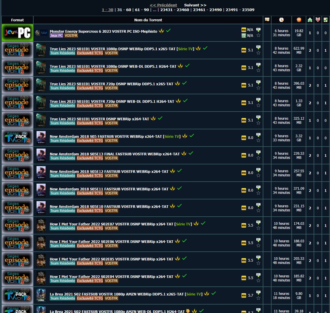Click the Team Résidente tag on True Lies 720p WEB-DL row

pos(63,105)
